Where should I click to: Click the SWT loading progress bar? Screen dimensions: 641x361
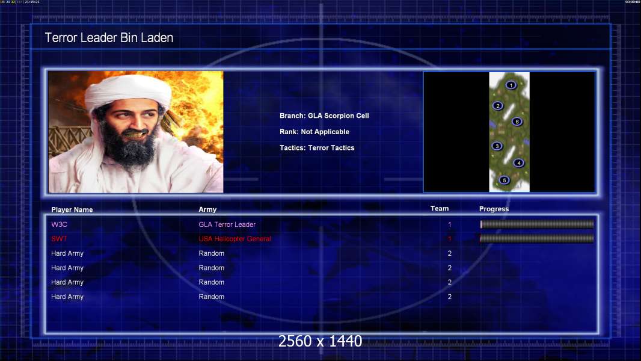[x=536, y=239]
